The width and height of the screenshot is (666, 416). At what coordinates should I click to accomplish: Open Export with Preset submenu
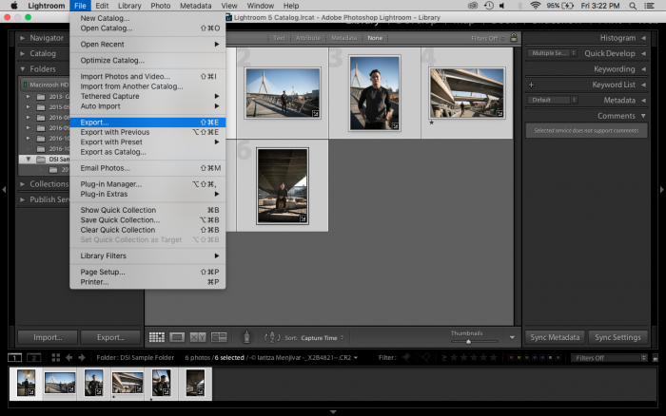click(x=147, y=142)
